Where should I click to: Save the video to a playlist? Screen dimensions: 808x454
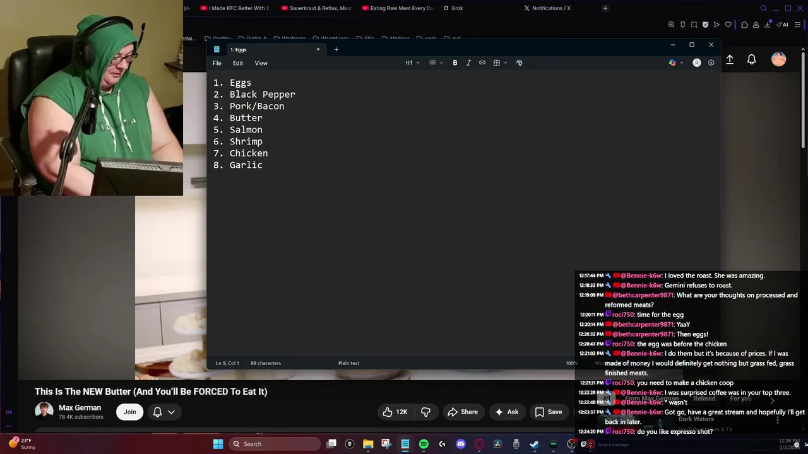(x=549, y=412)
